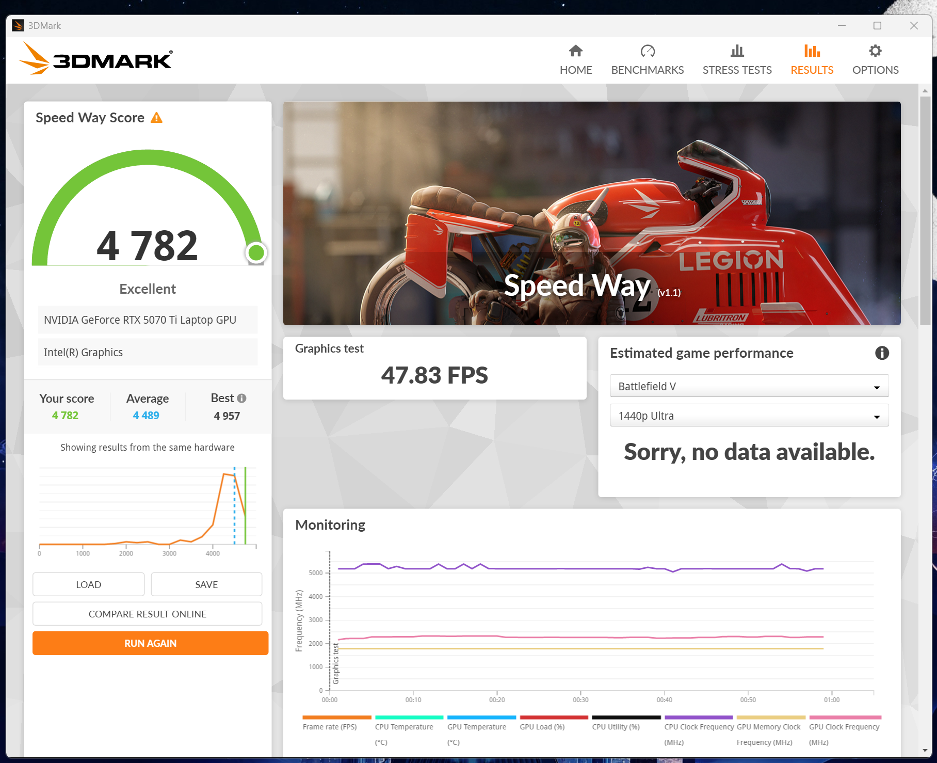Click the SAVE button
This screenshot has height=763, width=937.
coord(206,584)
